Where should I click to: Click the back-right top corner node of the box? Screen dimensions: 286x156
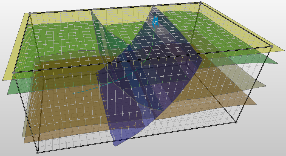[x=201, y=3]
